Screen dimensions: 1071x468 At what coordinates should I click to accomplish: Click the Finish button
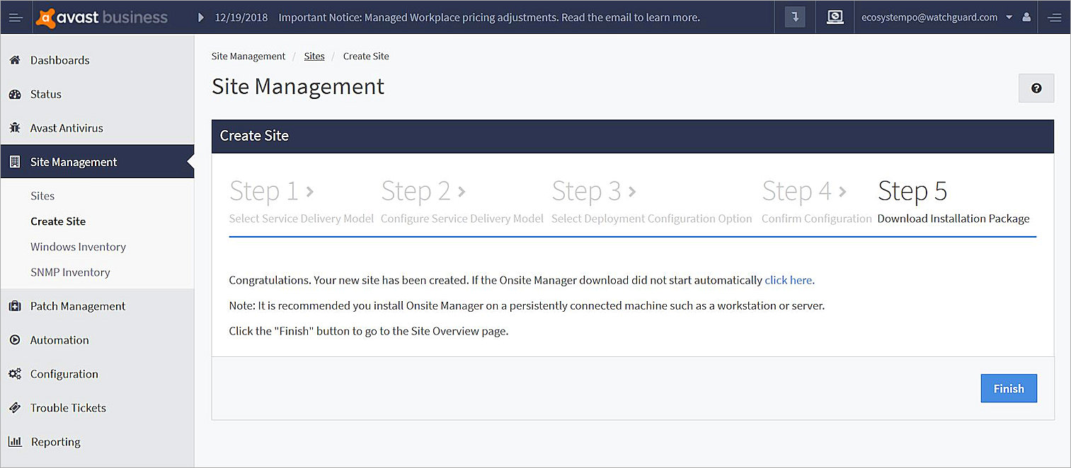[1009, 388]
